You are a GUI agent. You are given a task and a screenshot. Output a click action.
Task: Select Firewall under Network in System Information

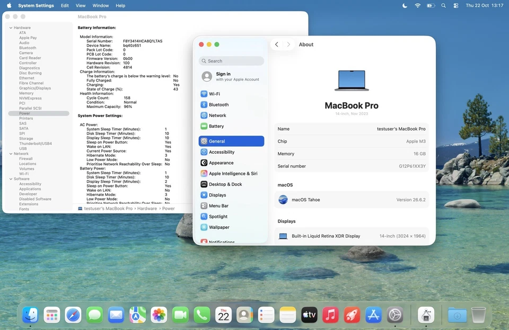pyautogui.click(x=25, y=159)
